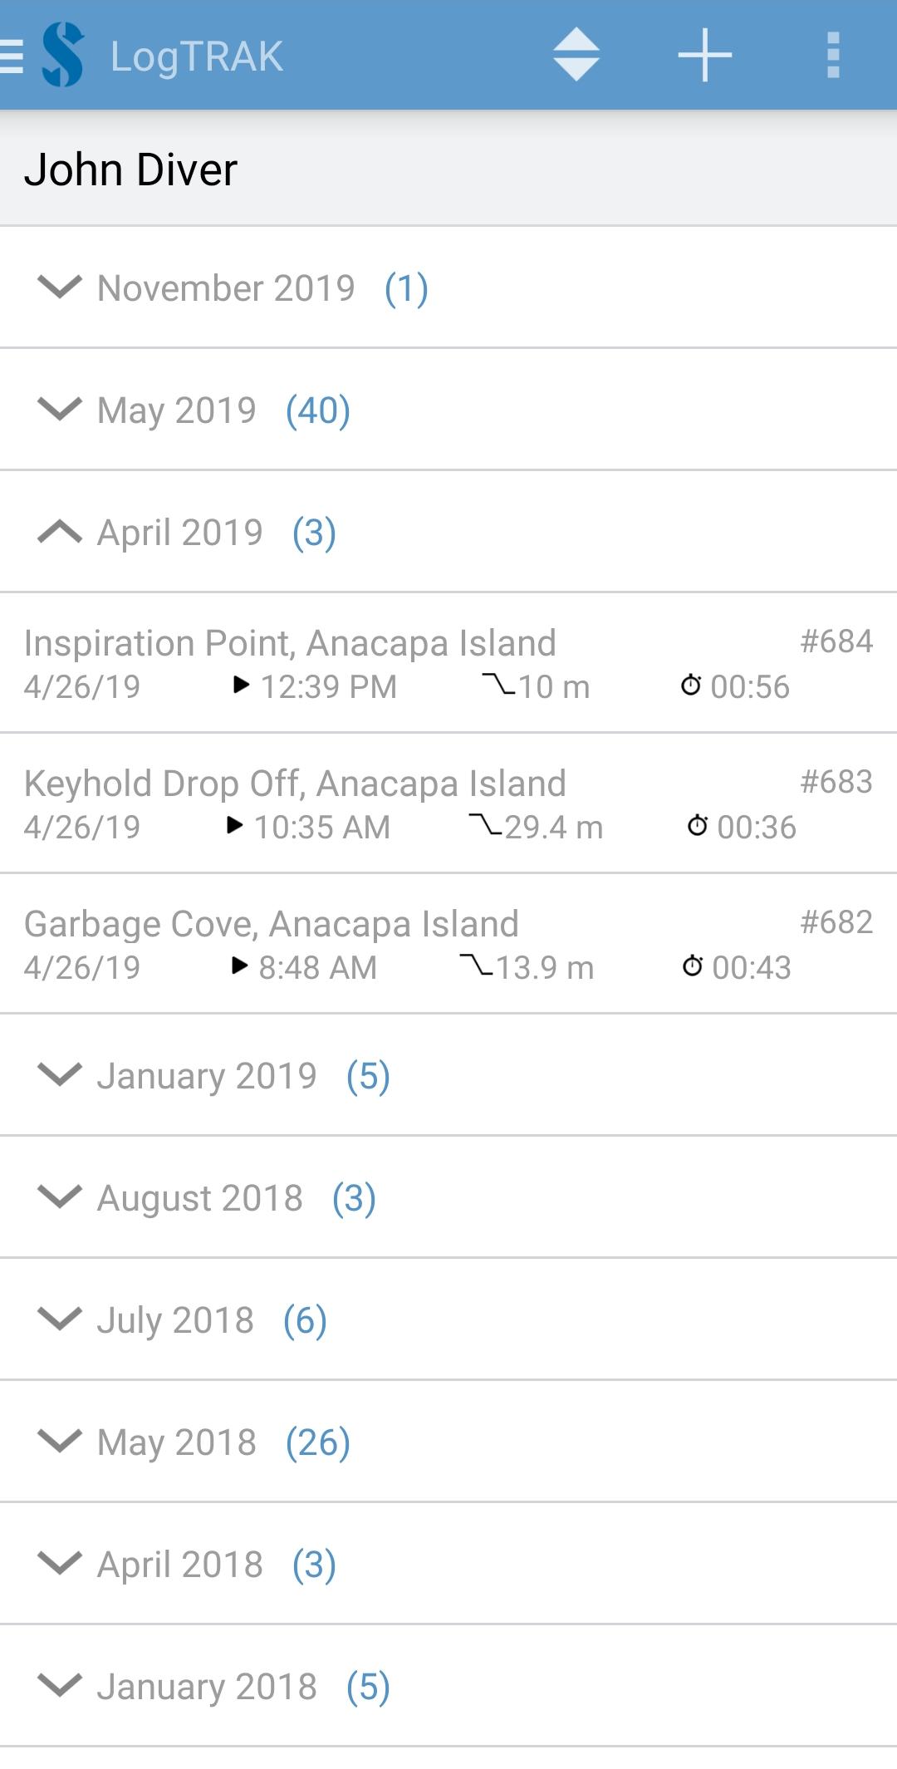This screenshot has width=897, height=1769.
Task: Tap depth icon on Keyhold Drop Off dive
Action: click(x=485, y=824)
